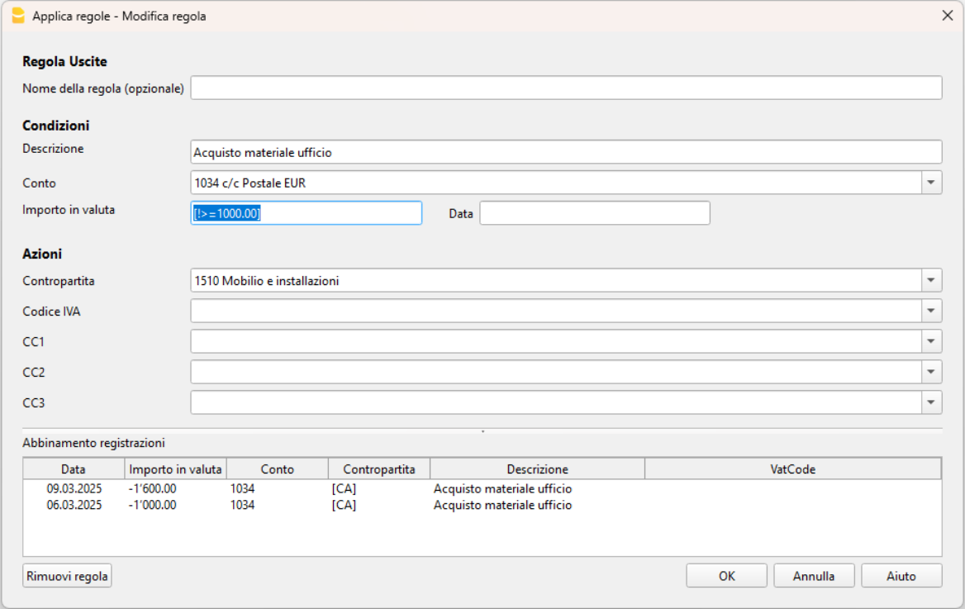
Task: Expand the Codice IVA dropdown
Action: click(932, 311)
